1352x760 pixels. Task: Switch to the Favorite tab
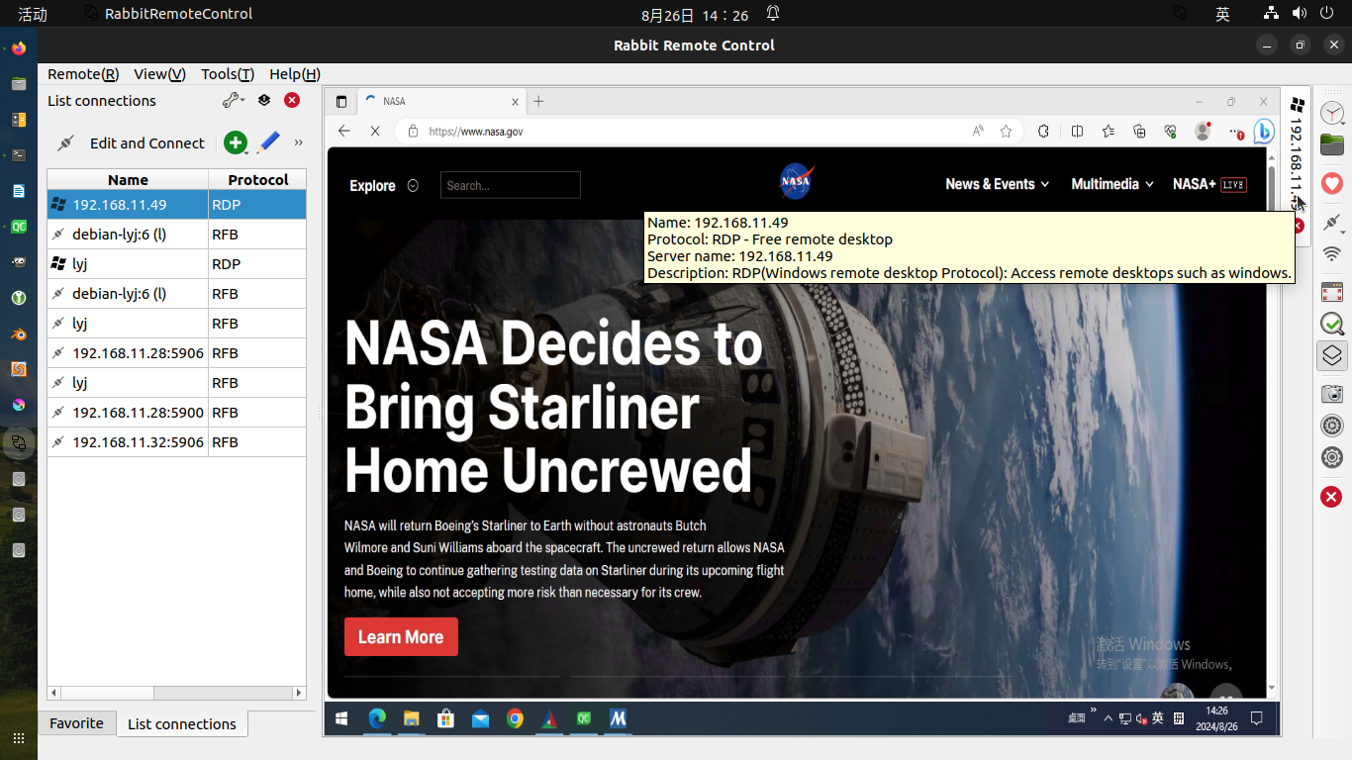76,723
